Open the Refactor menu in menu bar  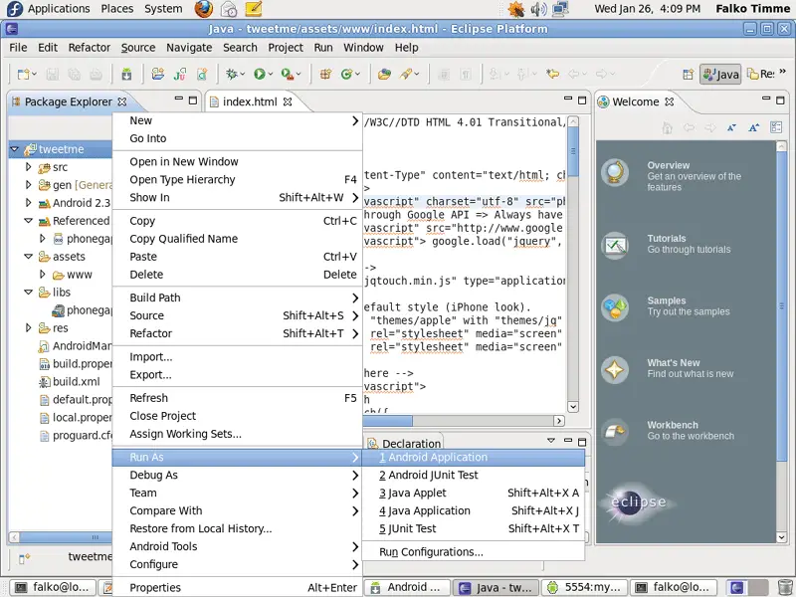pos(90,47)
